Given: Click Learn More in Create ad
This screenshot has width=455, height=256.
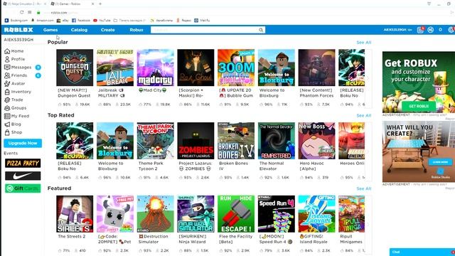Looking at the screenshot, I should coord(440,162).
